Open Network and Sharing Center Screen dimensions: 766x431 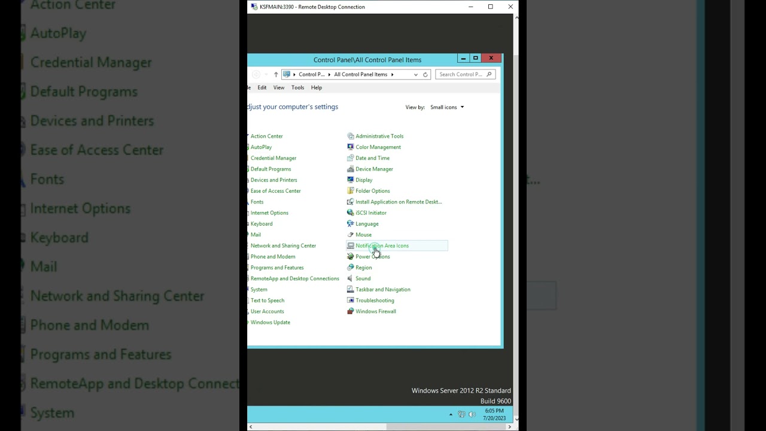pos(284,245)
